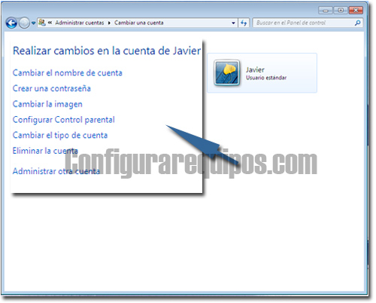Click the magnifying glass search icon
Viewport: 376px width, 303px height.
point(357,23)
